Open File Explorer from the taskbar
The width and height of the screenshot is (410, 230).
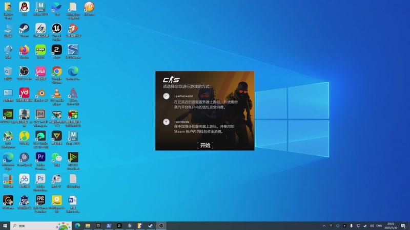88,226
